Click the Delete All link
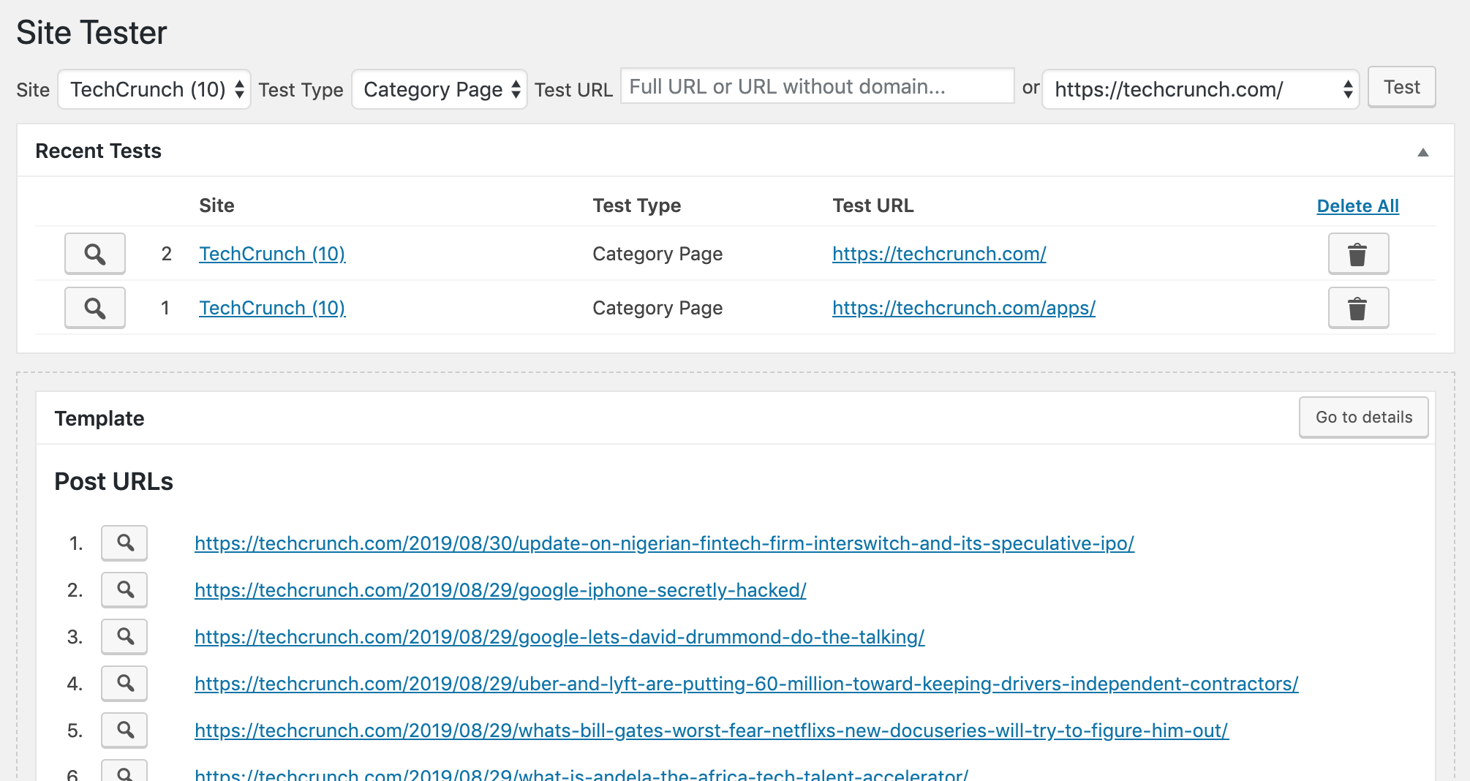 click(1358, 206)
